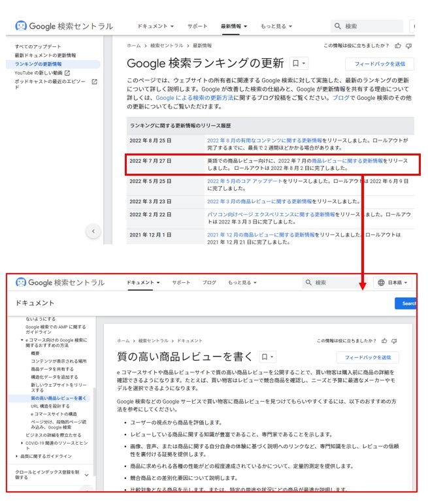Open the 最新情報 dropdown menu
This screenshot has width=428, height=501.
[234, 26]
